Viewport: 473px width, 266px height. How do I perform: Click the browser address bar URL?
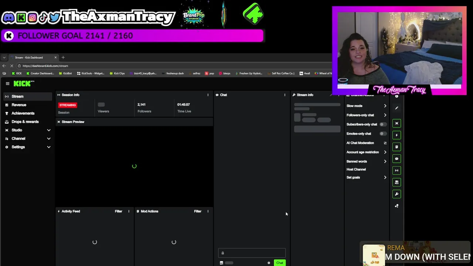45,66
